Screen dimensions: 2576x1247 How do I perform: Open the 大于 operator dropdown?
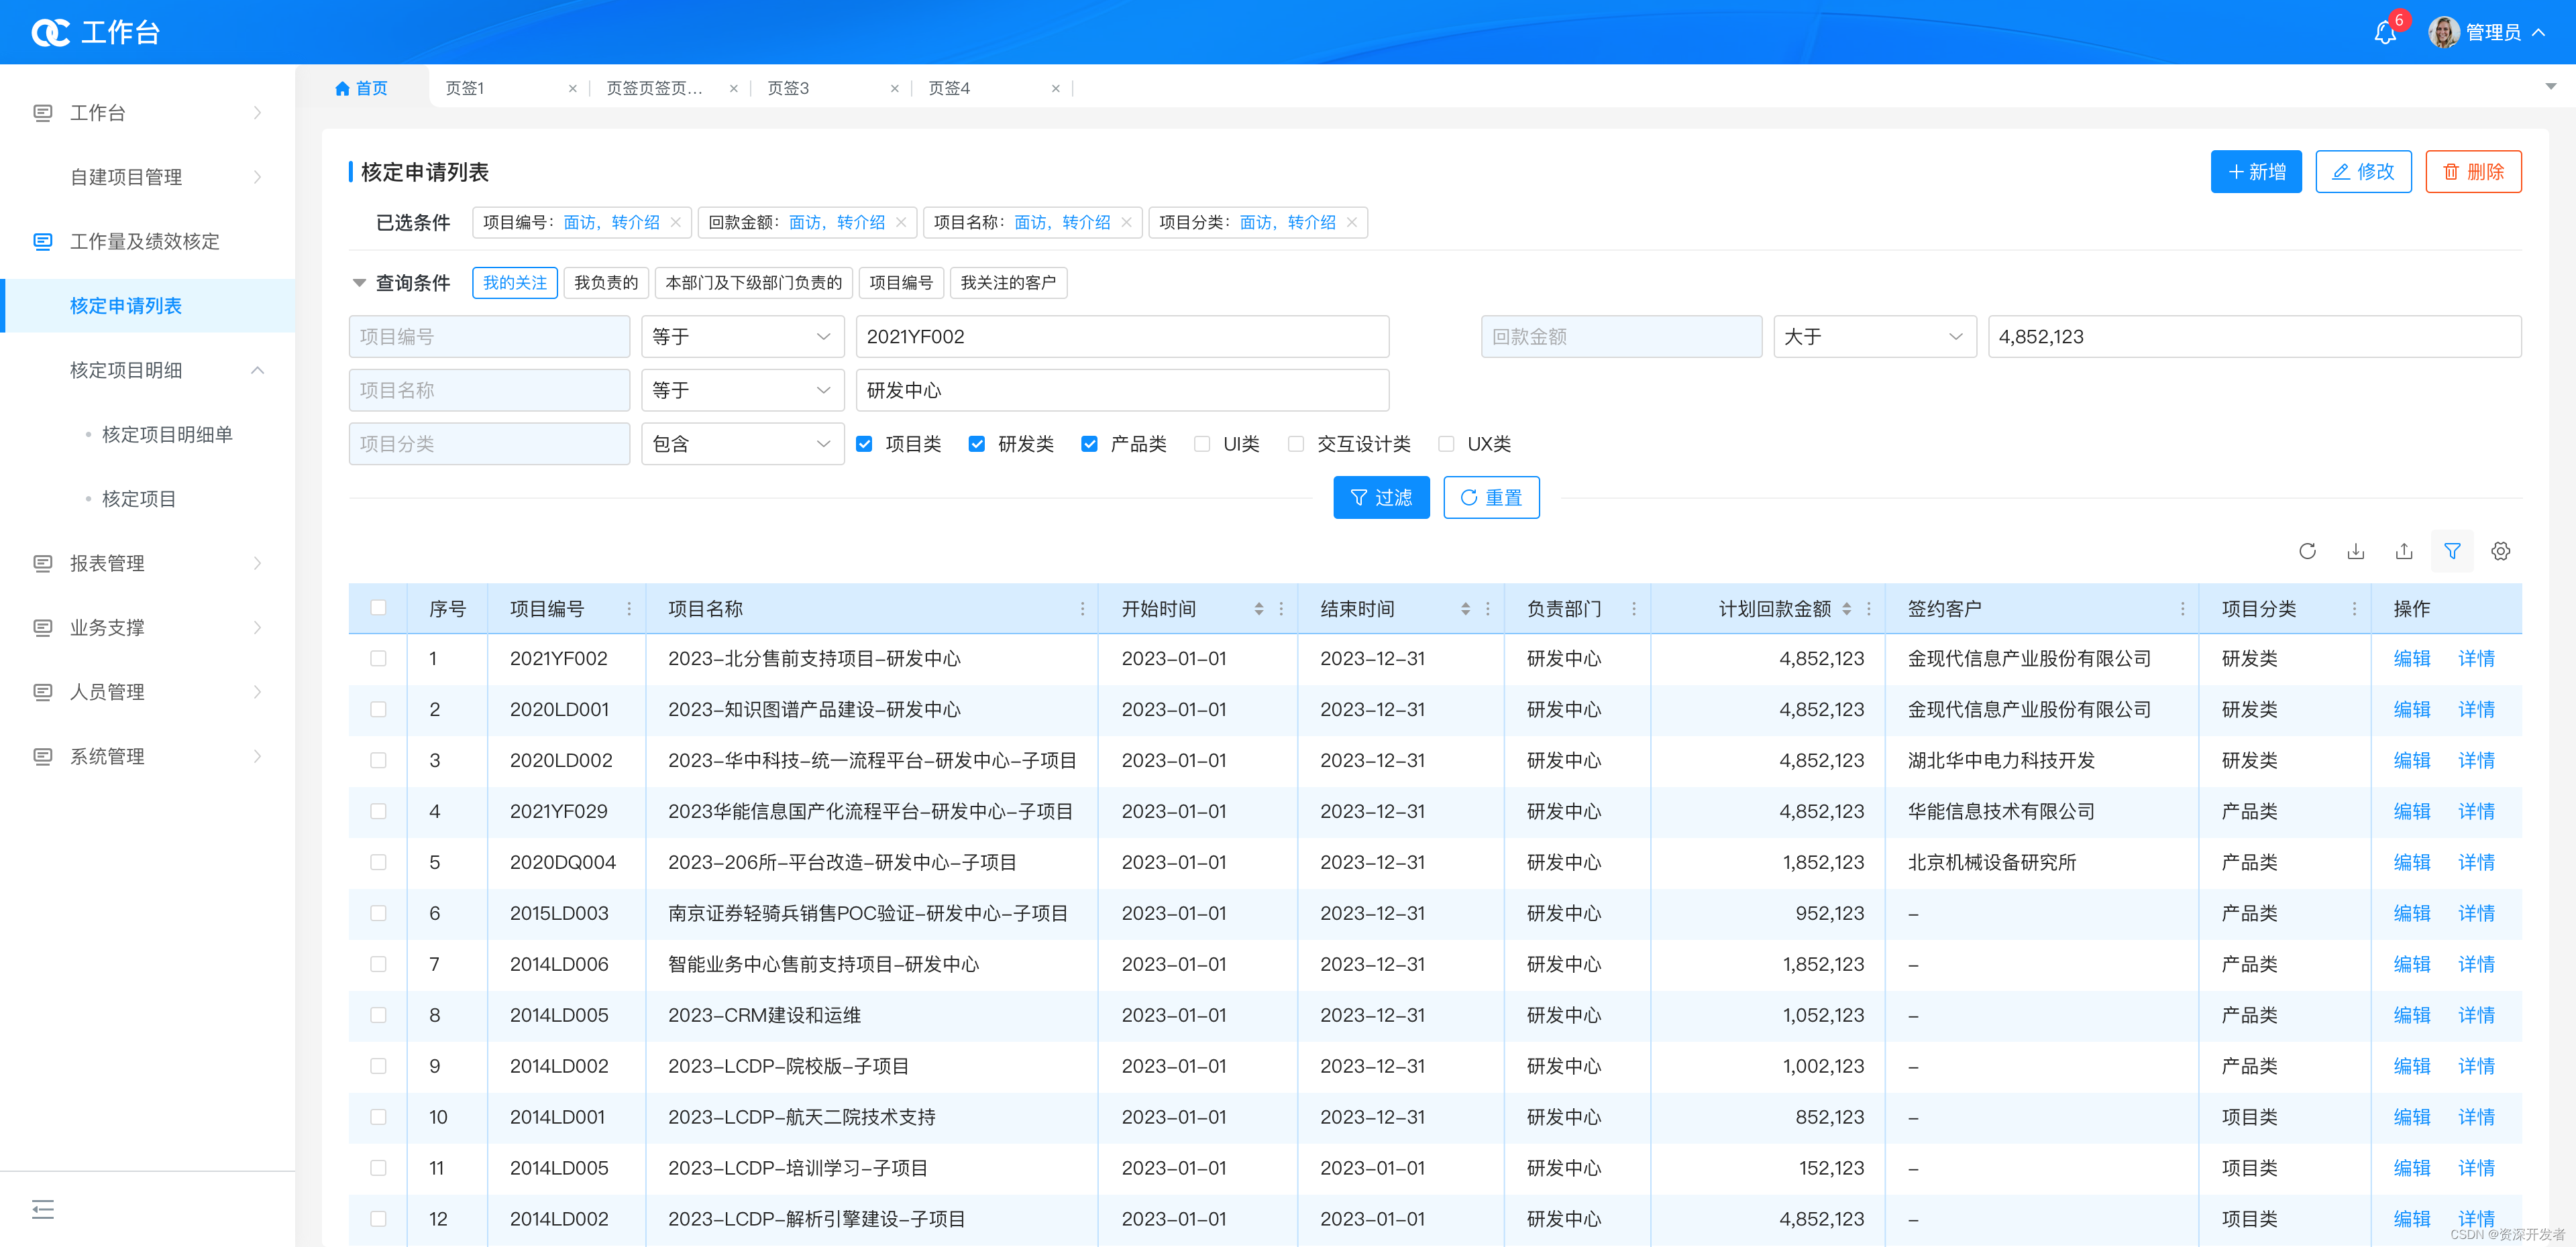pyautogui.click(x=1874, y=337)
